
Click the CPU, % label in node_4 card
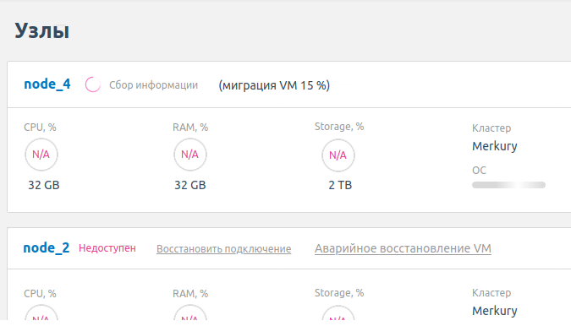(40, 128)
